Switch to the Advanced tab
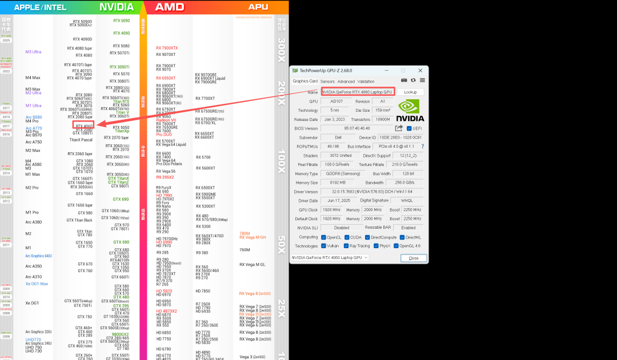This screenshot has width=617, height=360. coord(346,82)
